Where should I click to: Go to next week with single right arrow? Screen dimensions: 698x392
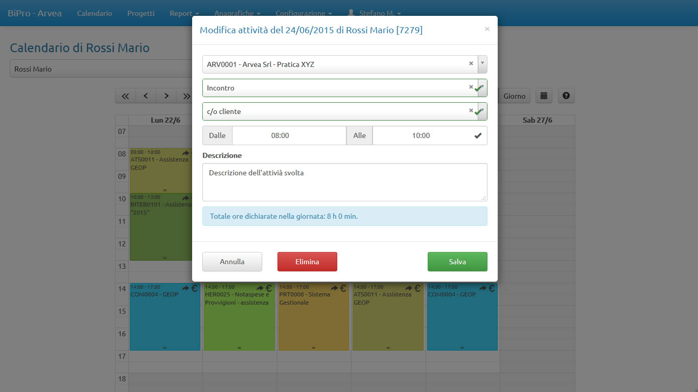166,96
